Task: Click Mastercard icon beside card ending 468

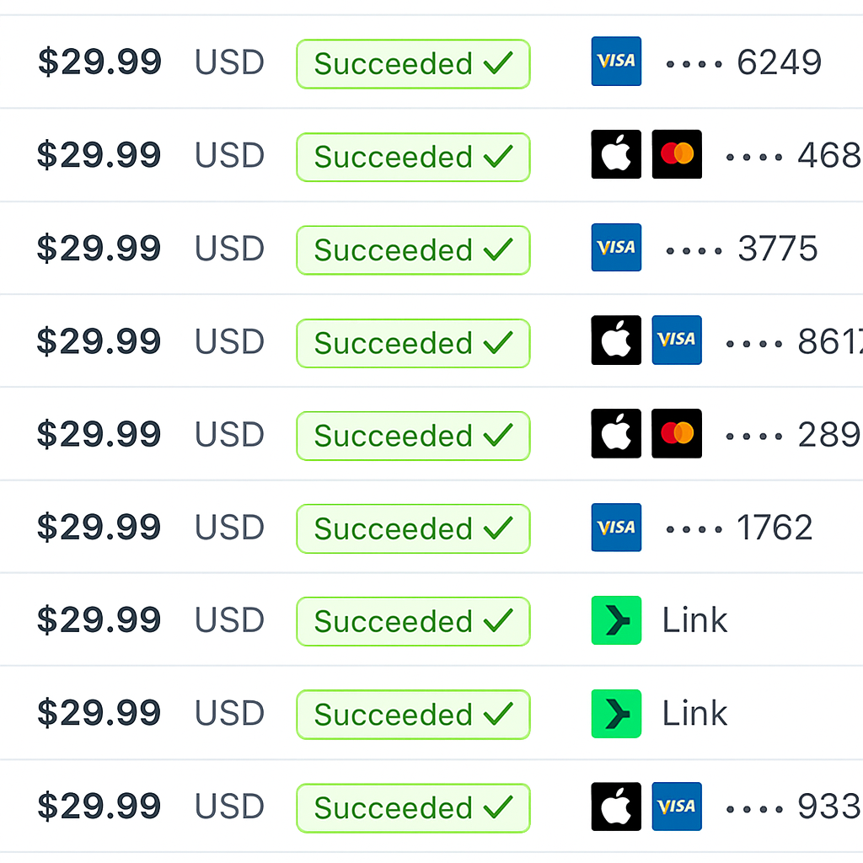Action: click(677, 154)
